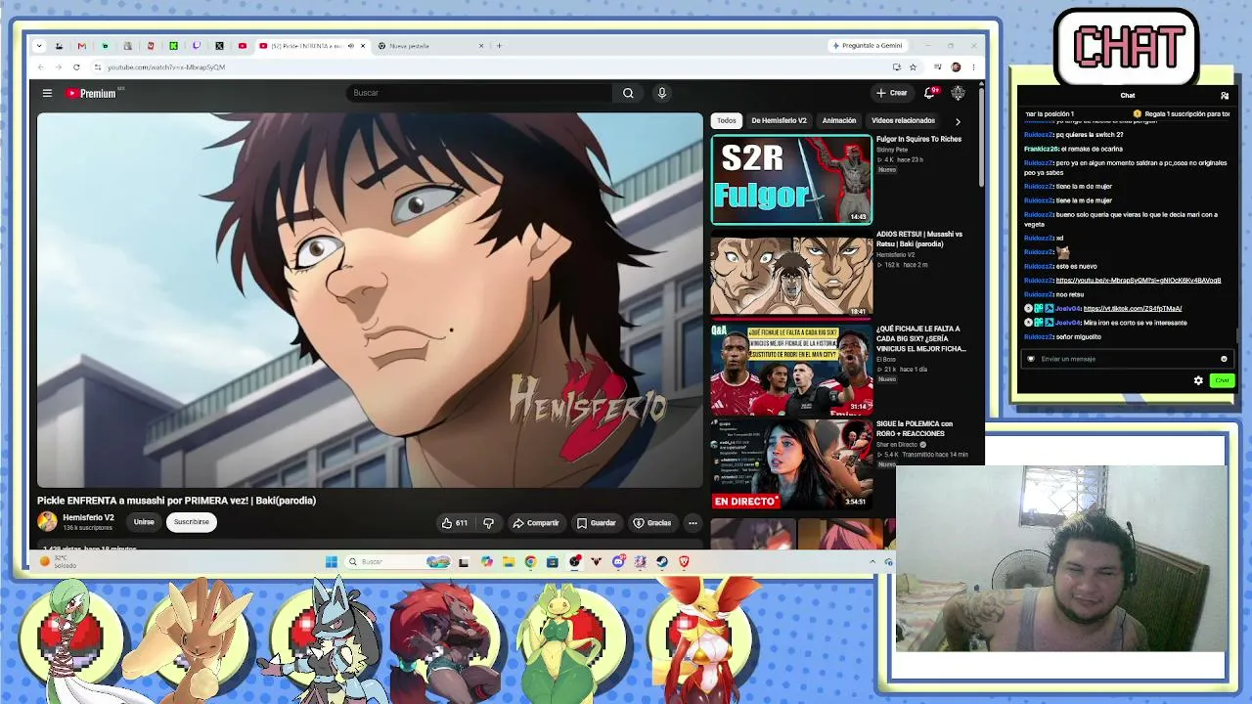Open Steam from the taskbar
Viewport: 1252px width, 704px height.
[x=662, y=562]
